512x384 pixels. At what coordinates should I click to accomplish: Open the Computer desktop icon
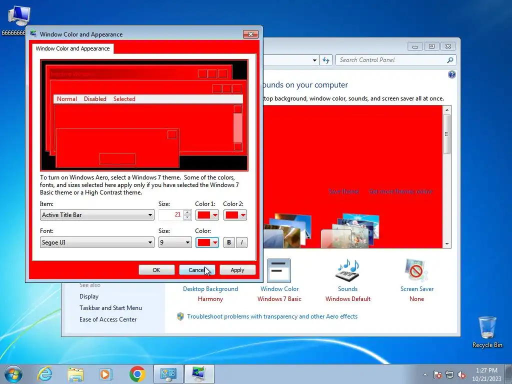click(x=18, y=16)
